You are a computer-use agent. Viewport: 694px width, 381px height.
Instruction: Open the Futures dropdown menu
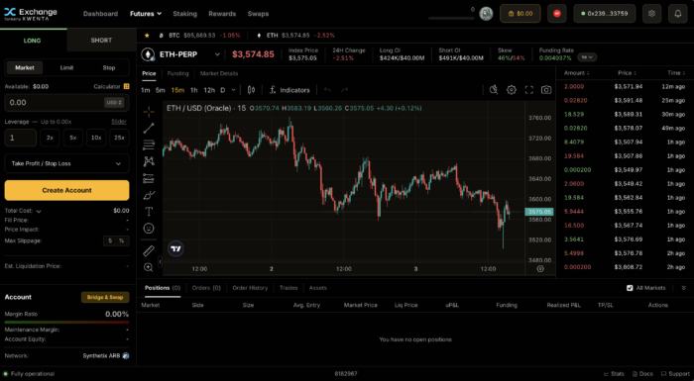coord(146,14)
